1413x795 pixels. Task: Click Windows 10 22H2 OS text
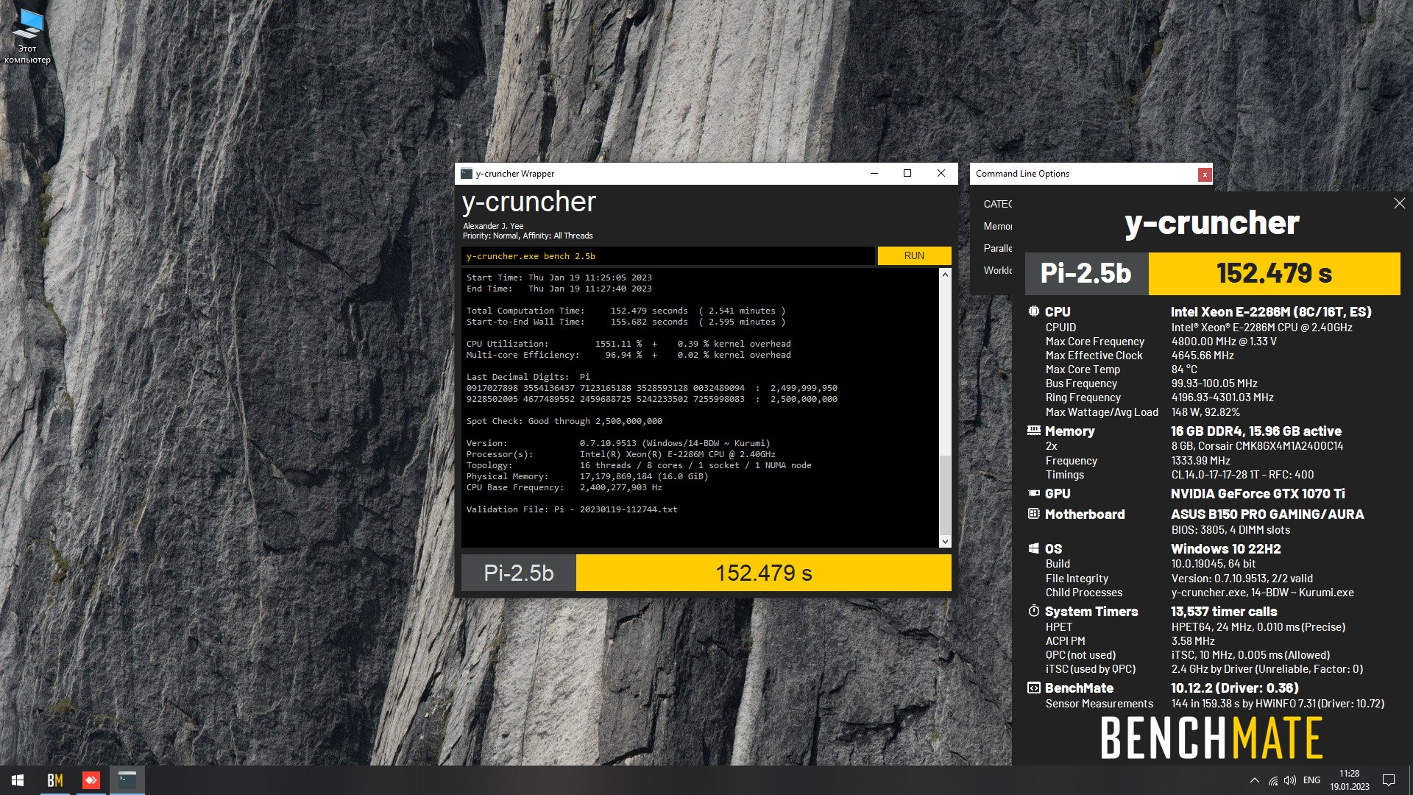(x=1226, y=548)
